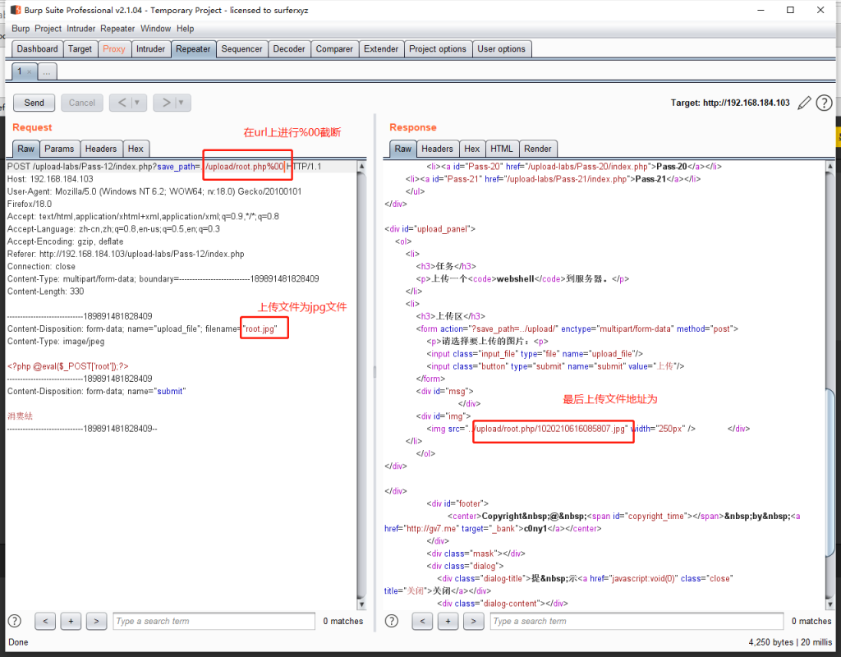
Task: Open the Project menu
Action: [x=48, y=29]
